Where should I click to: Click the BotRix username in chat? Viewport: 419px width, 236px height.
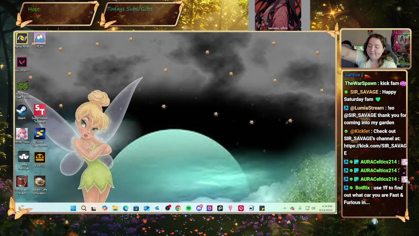362,188
